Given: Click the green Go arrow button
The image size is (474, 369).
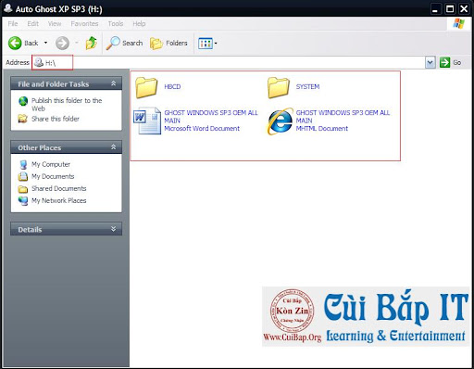Looking at the screenshot, I should tap(444, 62).
